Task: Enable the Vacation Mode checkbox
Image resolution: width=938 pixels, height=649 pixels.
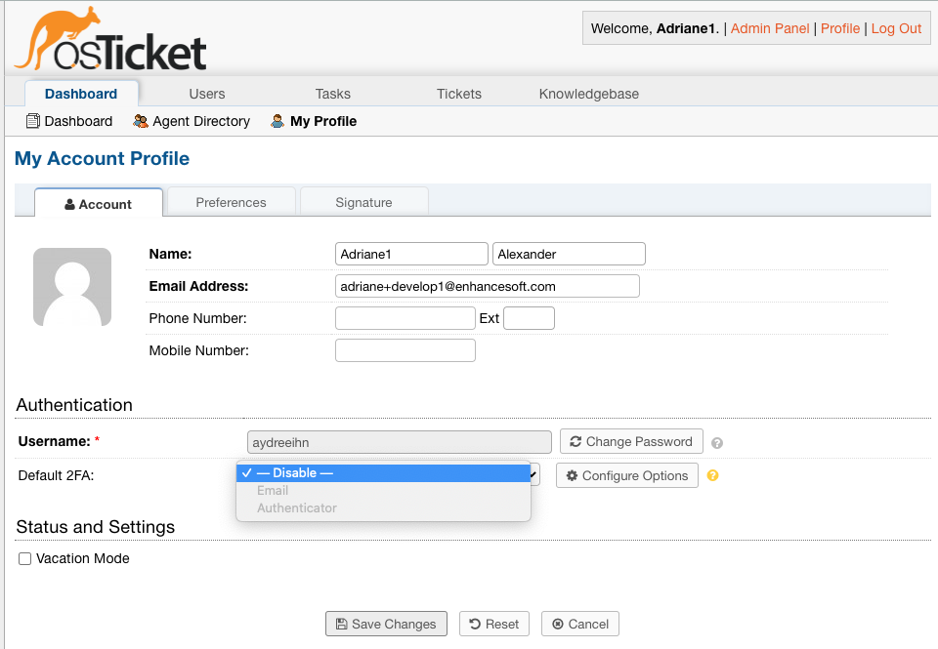Action: coord(24,559)
